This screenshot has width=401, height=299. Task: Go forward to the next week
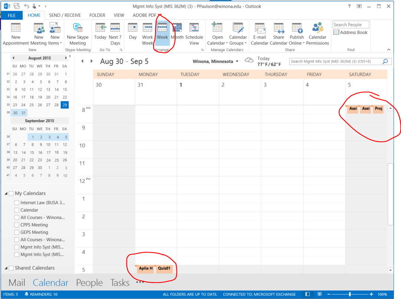92,61
